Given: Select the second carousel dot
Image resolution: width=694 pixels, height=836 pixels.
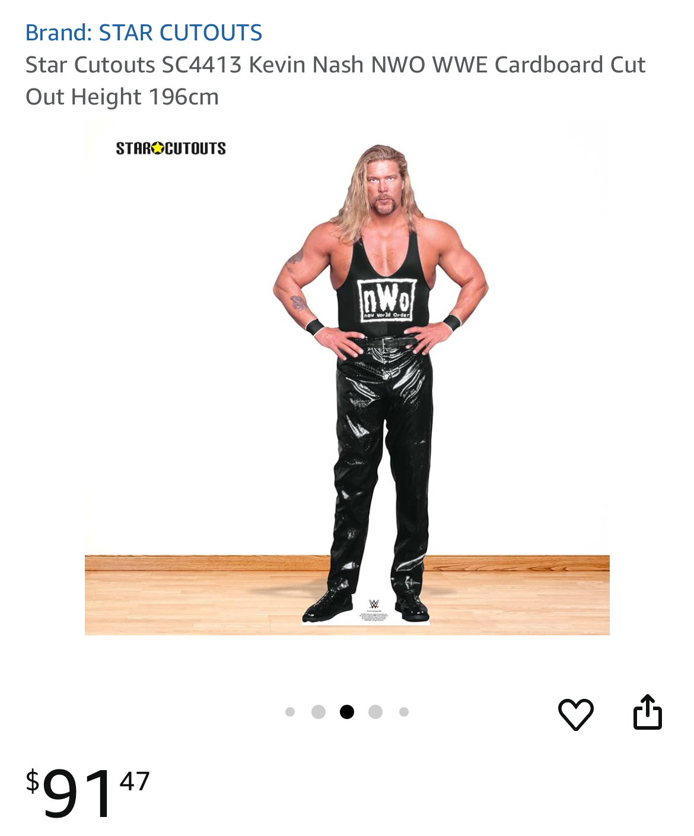Looking at the screenshot, I should [319, 712].
